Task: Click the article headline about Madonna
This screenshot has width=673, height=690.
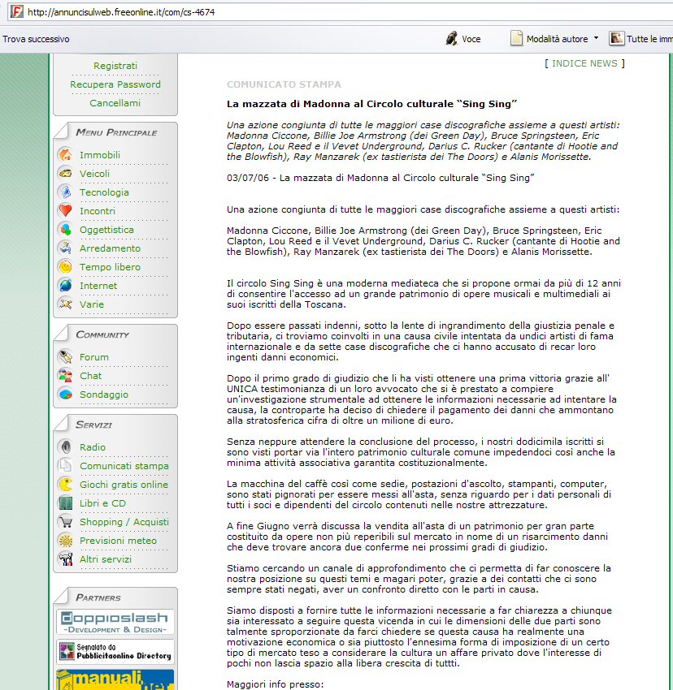Action: [371, 104]
